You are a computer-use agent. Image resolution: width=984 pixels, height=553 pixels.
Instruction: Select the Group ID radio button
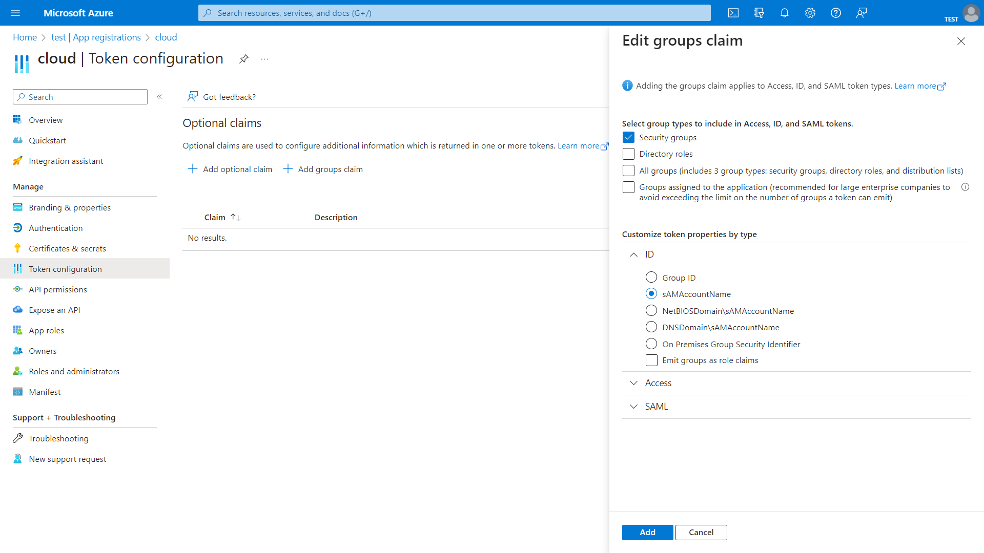[x=651, y=277]
